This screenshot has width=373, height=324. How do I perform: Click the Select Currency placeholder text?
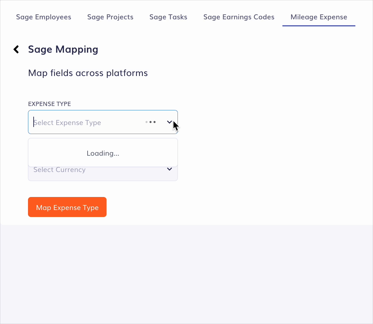coord(59,169)
